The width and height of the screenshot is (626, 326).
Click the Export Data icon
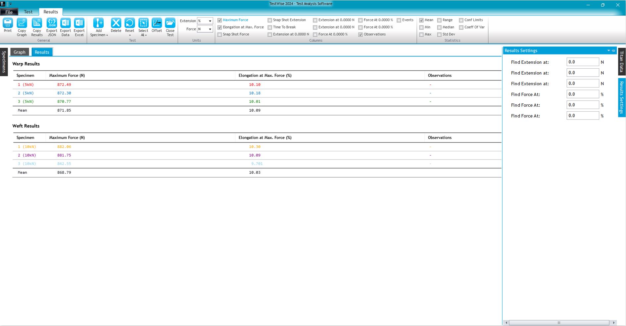66,23
